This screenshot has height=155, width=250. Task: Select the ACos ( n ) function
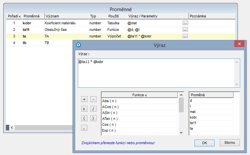(139, 107)
